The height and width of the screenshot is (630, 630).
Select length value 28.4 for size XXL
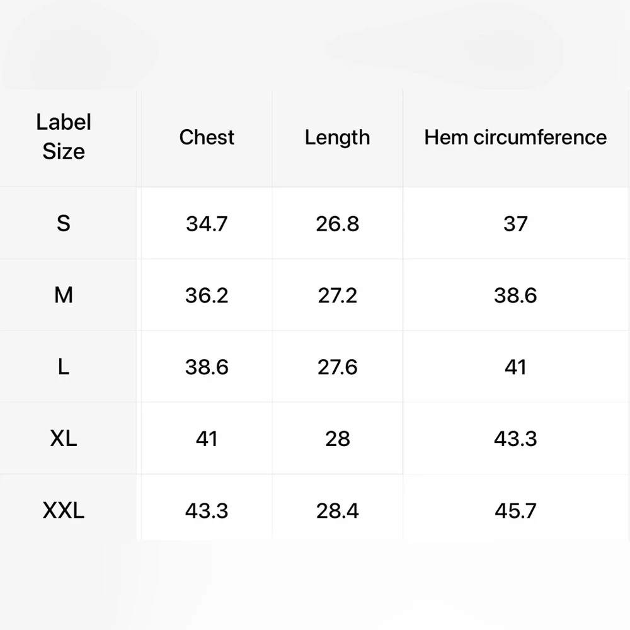click(x=337, y=510)
